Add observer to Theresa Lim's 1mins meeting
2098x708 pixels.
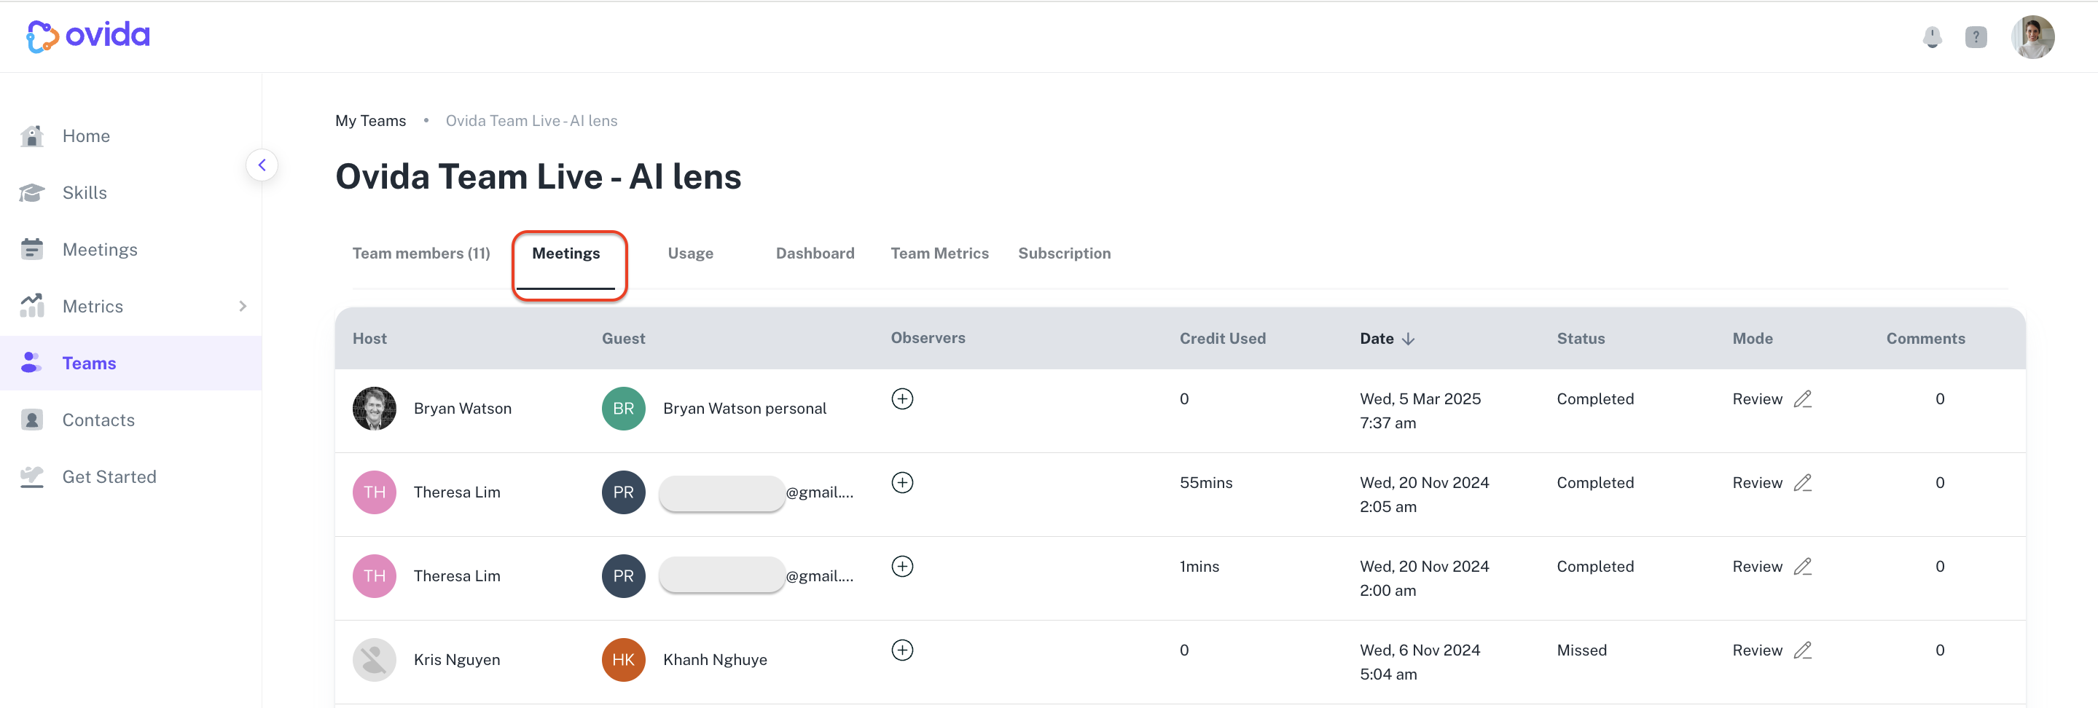click(x=902, y=567)
